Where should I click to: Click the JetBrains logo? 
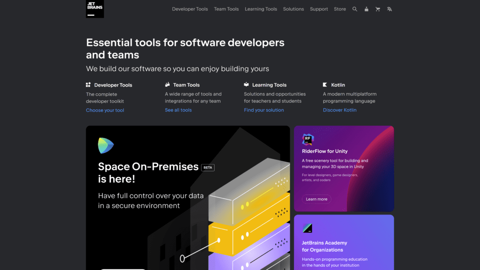[95, 9]
